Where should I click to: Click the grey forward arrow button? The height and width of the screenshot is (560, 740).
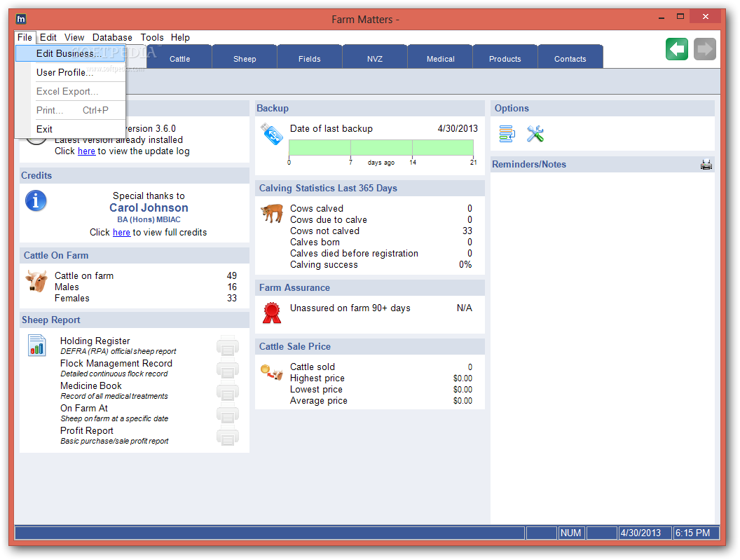(704, 49)
